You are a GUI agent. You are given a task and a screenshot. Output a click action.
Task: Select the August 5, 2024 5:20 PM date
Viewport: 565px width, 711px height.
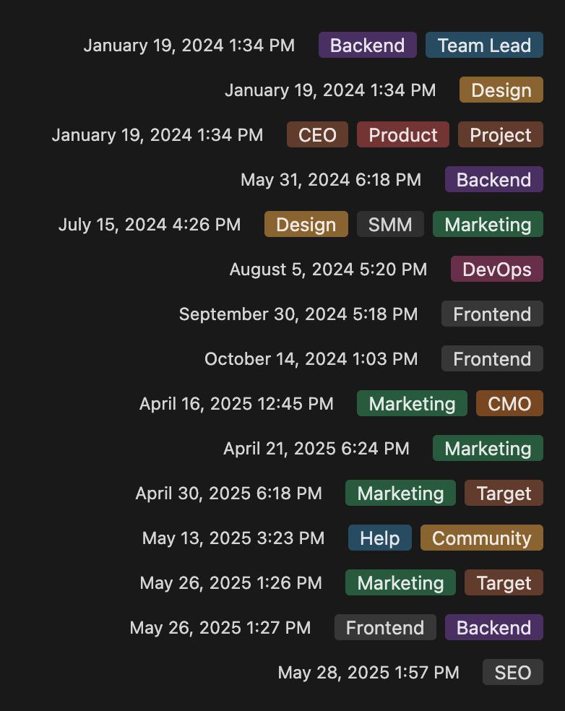pyautogui.click(x=328, y=270)
